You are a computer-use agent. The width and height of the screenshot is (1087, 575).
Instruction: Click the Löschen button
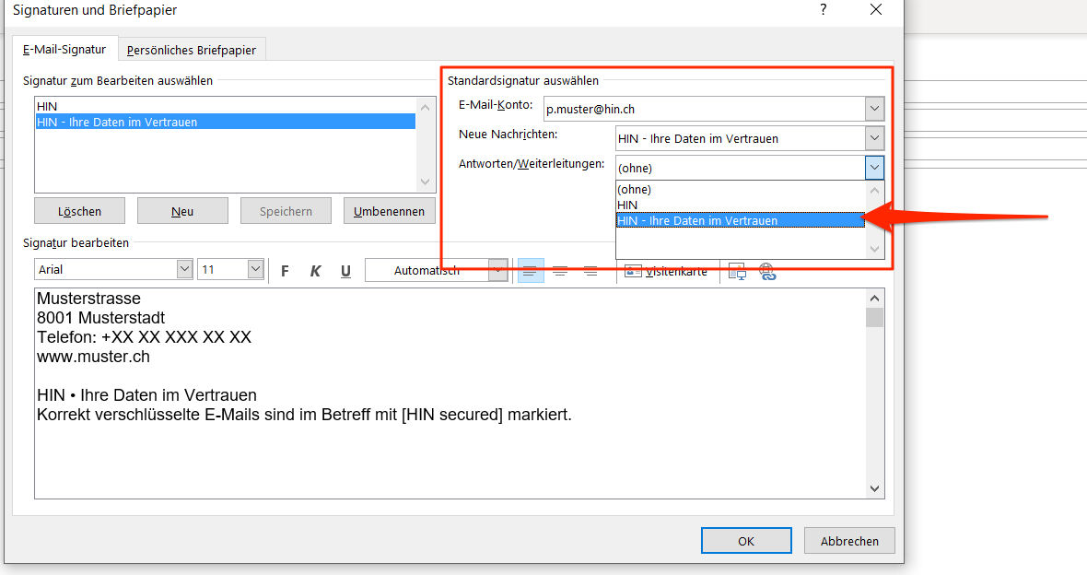point(80,211)
